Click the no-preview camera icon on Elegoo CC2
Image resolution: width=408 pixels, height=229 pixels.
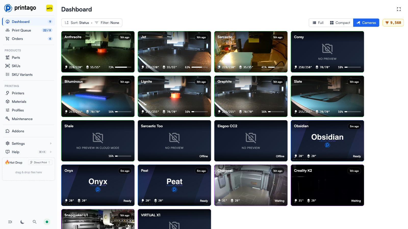tap(251, 138)
